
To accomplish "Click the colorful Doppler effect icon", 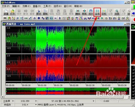I will [x=9, y=18].
